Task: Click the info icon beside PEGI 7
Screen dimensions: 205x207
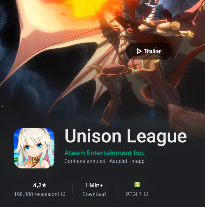Action: click(x=146, y=194)
